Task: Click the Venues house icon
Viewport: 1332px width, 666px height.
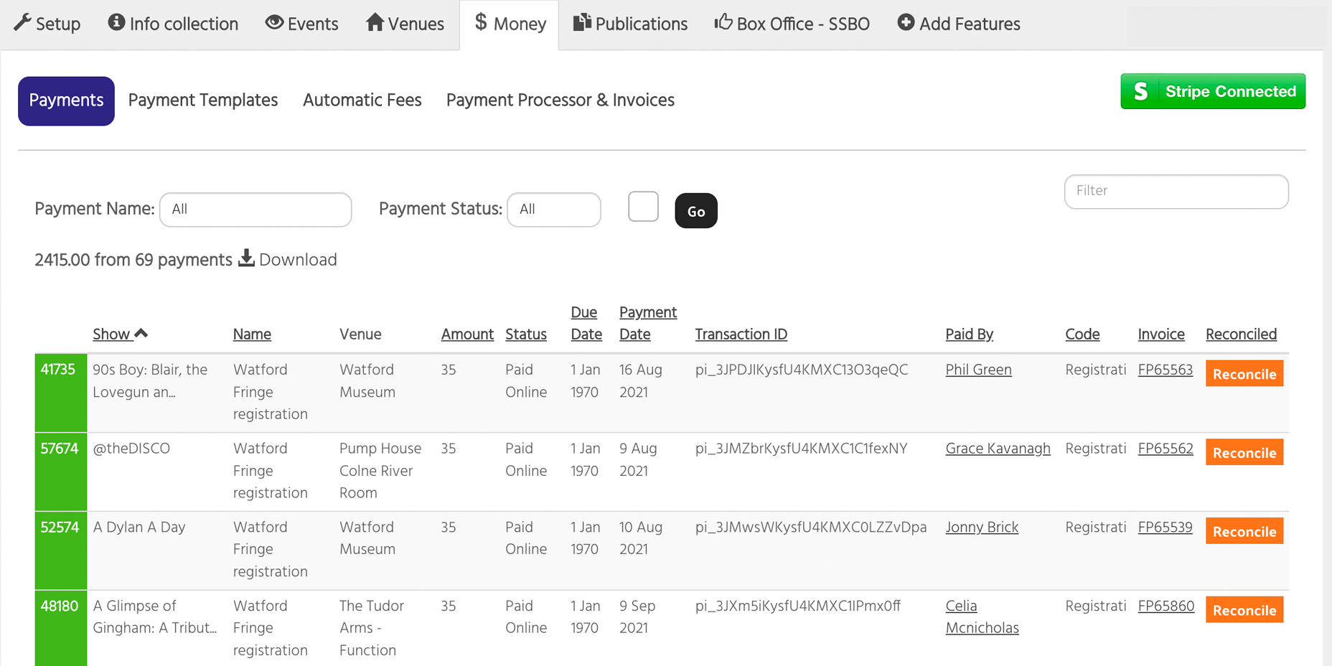Action: pos(375,22)
